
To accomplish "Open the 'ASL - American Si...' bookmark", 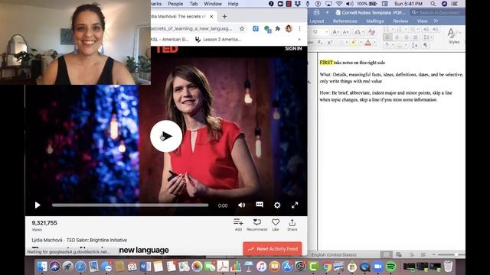I will click(x=170, y=39).
